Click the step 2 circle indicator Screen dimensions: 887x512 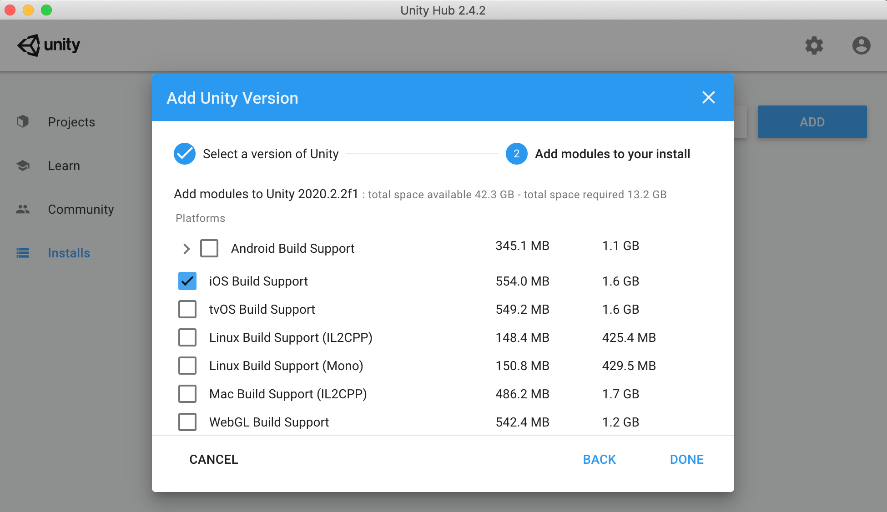pyautogui.click(x=516, y=154)
